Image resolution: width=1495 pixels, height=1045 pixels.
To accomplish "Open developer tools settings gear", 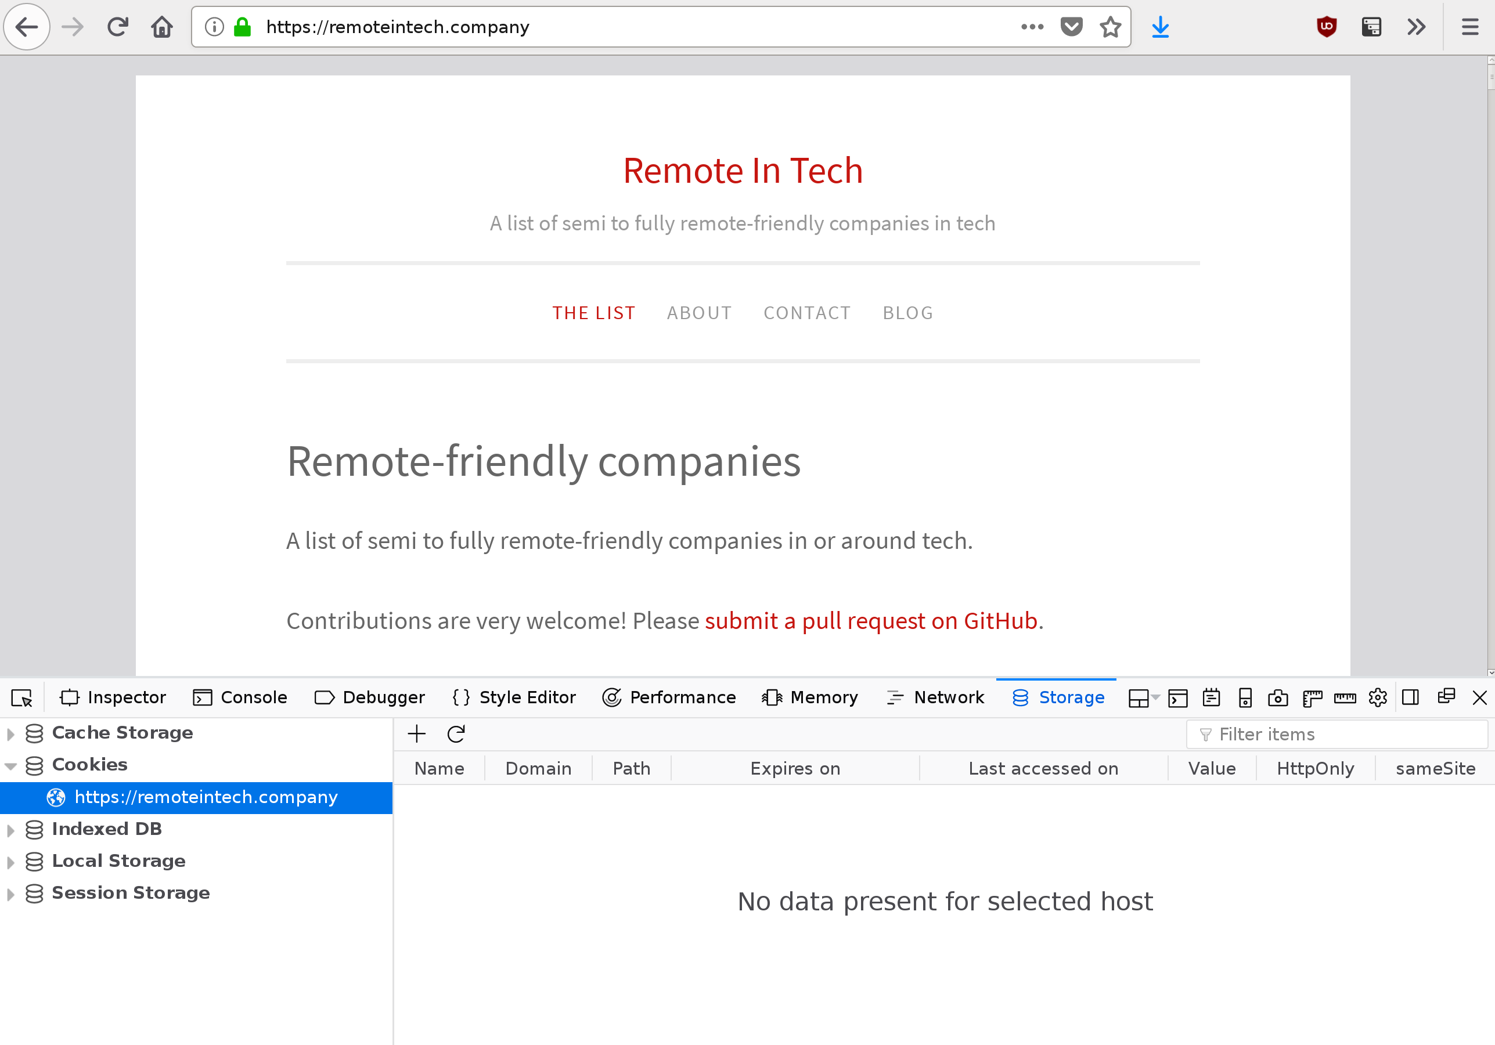I will tap(1378, 697).
